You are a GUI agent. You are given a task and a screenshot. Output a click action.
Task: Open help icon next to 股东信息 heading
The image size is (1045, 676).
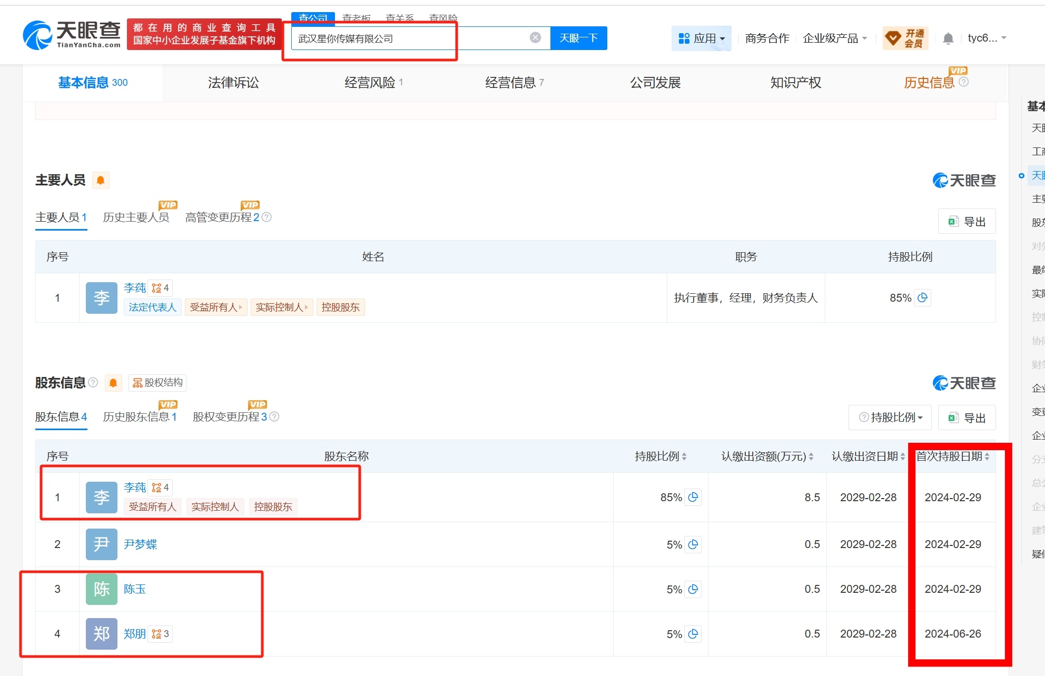click(x=93, y=382)
